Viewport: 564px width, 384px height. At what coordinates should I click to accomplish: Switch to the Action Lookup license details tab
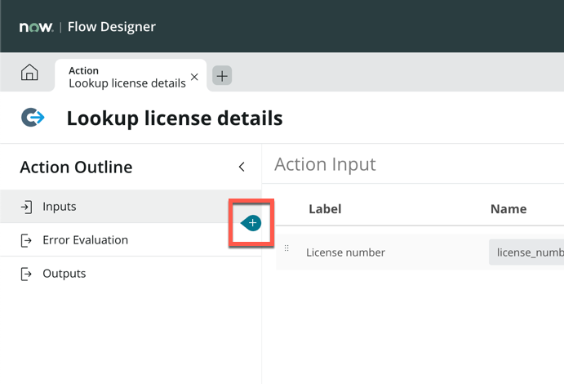[x=127, y=78]
